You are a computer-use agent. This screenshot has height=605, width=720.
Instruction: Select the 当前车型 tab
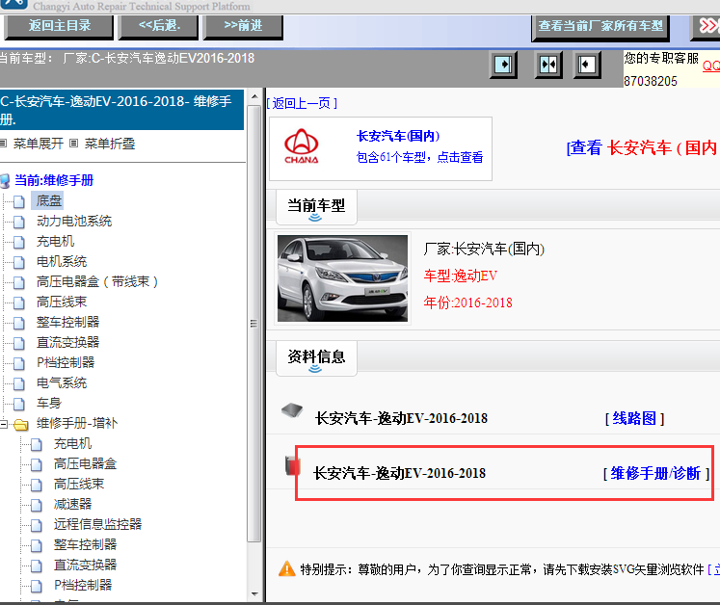click(x=316, y=207)
